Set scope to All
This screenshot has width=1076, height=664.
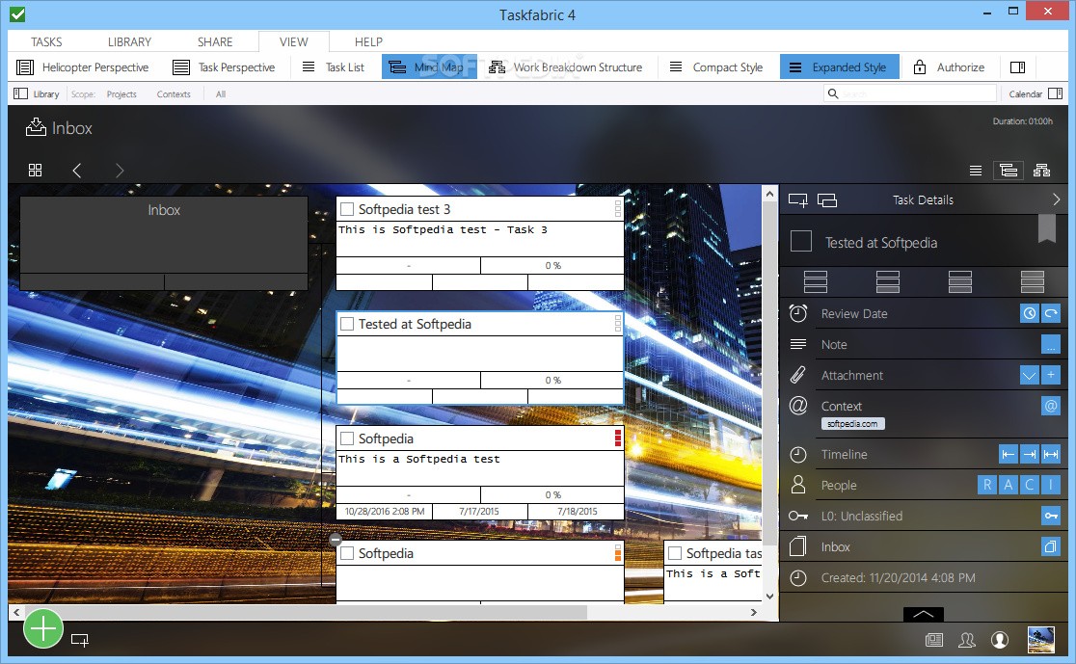[220, 94]
